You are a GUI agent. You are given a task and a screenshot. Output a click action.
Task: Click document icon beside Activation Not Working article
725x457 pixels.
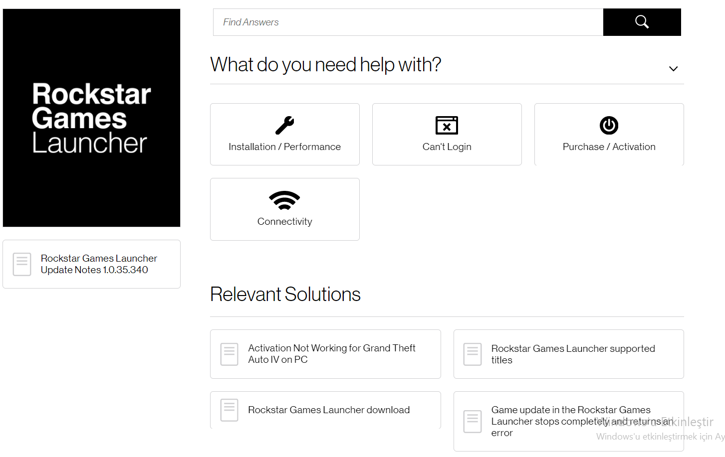(230, 354)
